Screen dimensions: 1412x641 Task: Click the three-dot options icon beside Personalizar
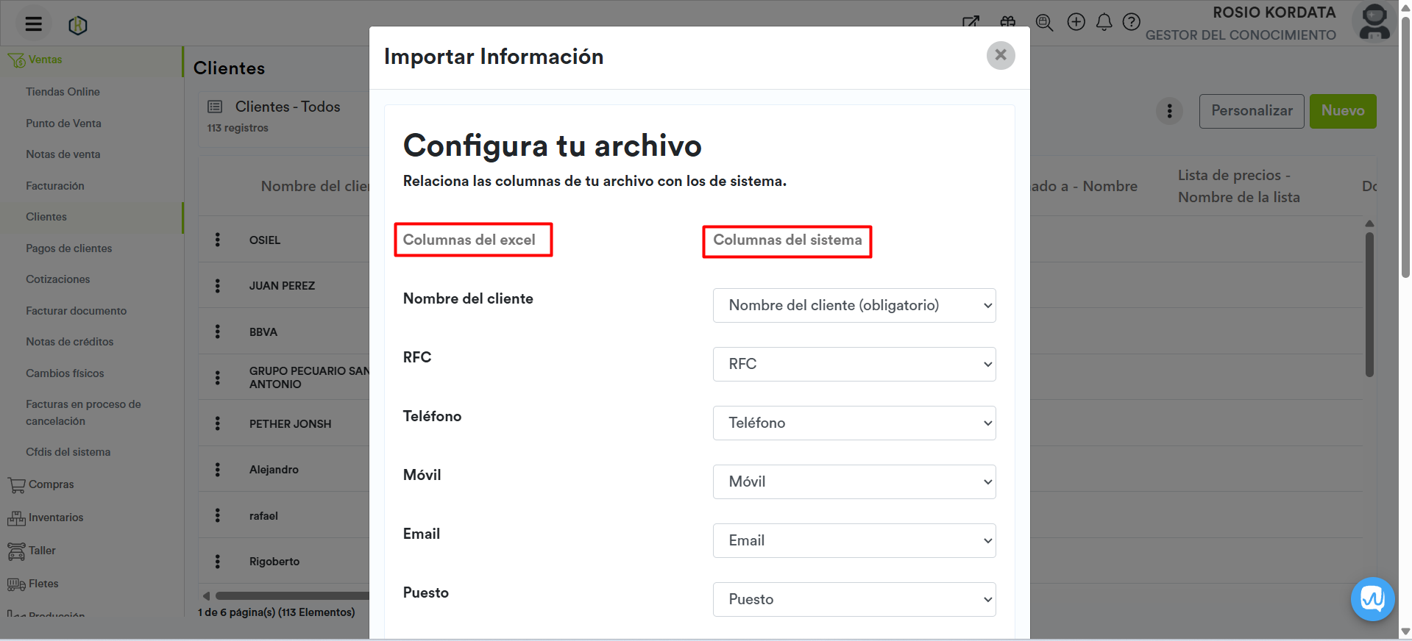1169,112
